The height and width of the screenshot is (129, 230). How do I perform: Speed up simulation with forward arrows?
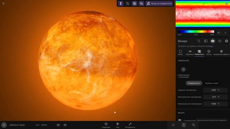65,125
